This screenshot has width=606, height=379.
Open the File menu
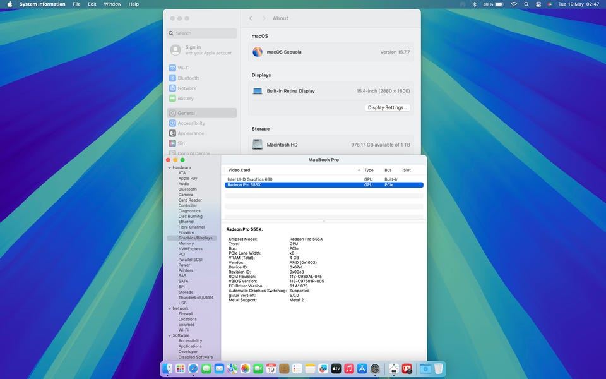click(76, 4)
